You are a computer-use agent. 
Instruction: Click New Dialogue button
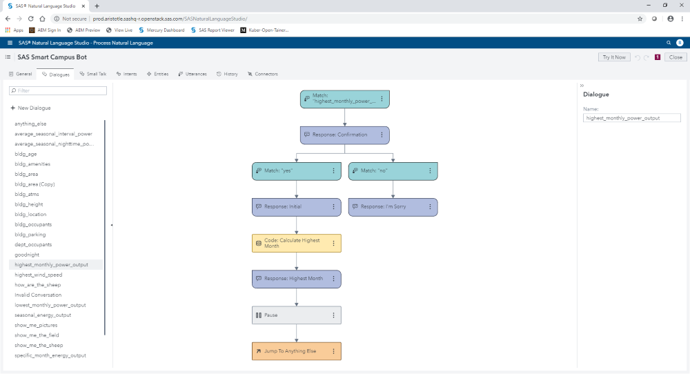pos(30,108)
